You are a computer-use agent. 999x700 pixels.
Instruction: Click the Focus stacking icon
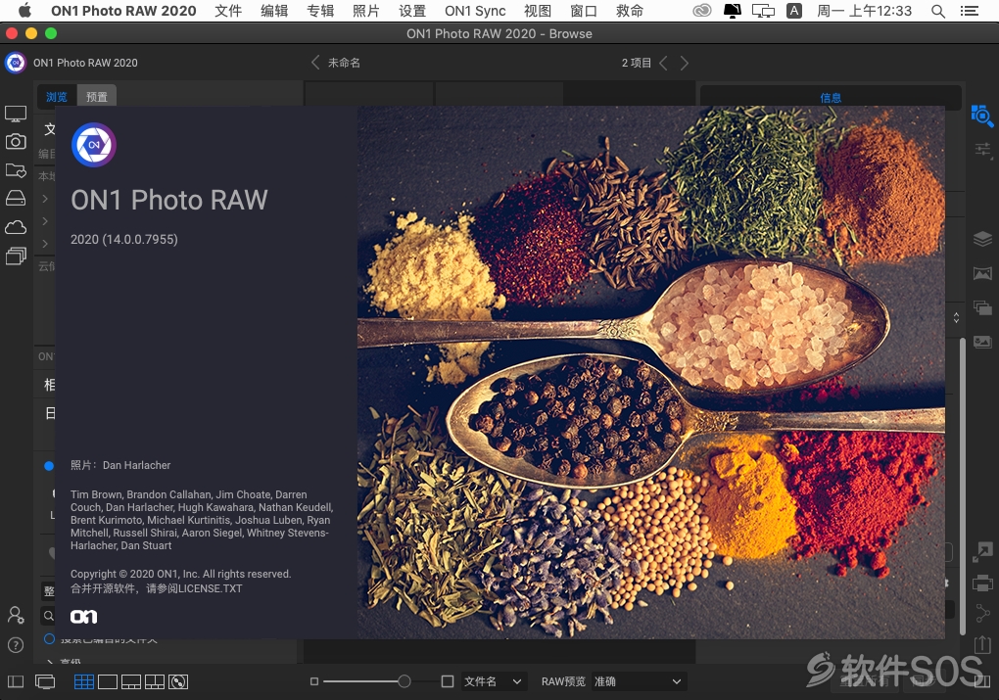point(982,342)
